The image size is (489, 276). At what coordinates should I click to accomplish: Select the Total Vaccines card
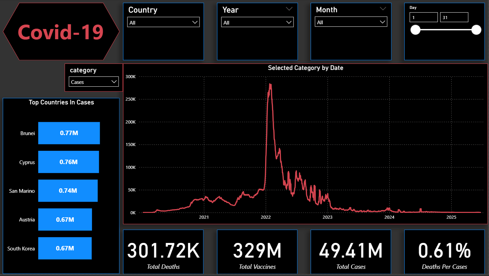pyautogui.click(x=257, y=252)
